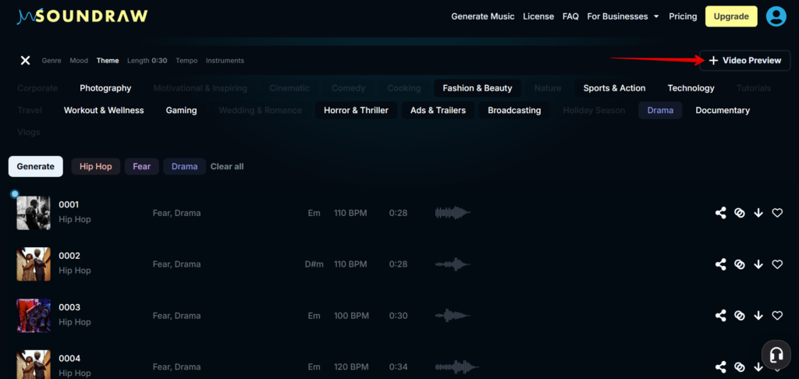The width and height of the screenshot is (799, 379).
Task: Toggle the Horror & Thriller theme
Action: click(356, 110)
